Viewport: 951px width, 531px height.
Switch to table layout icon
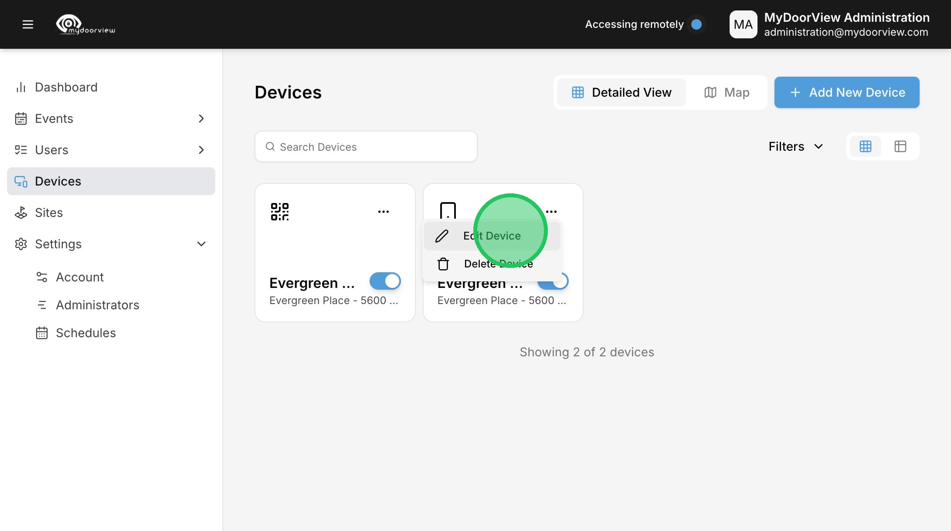pyautogui.click(x=900, y=146)
